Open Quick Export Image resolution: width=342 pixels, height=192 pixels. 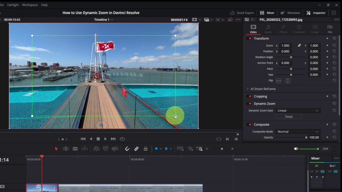[x=242, y=13]
